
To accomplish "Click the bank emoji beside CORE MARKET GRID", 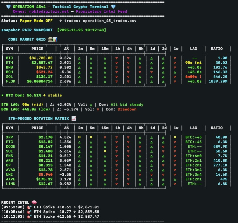I will tap(50, 39).
